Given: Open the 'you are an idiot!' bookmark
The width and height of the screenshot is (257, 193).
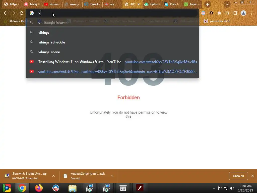Looking at the screenshot, I should point(217,21).
